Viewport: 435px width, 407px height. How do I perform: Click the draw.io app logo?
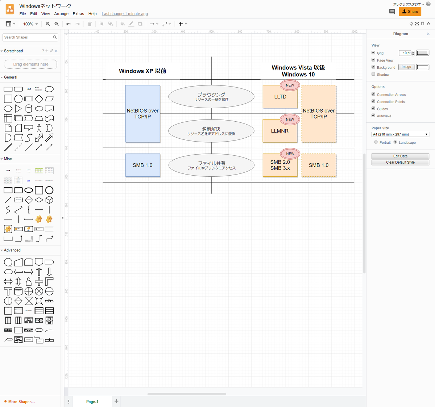(x=10, y=9)
